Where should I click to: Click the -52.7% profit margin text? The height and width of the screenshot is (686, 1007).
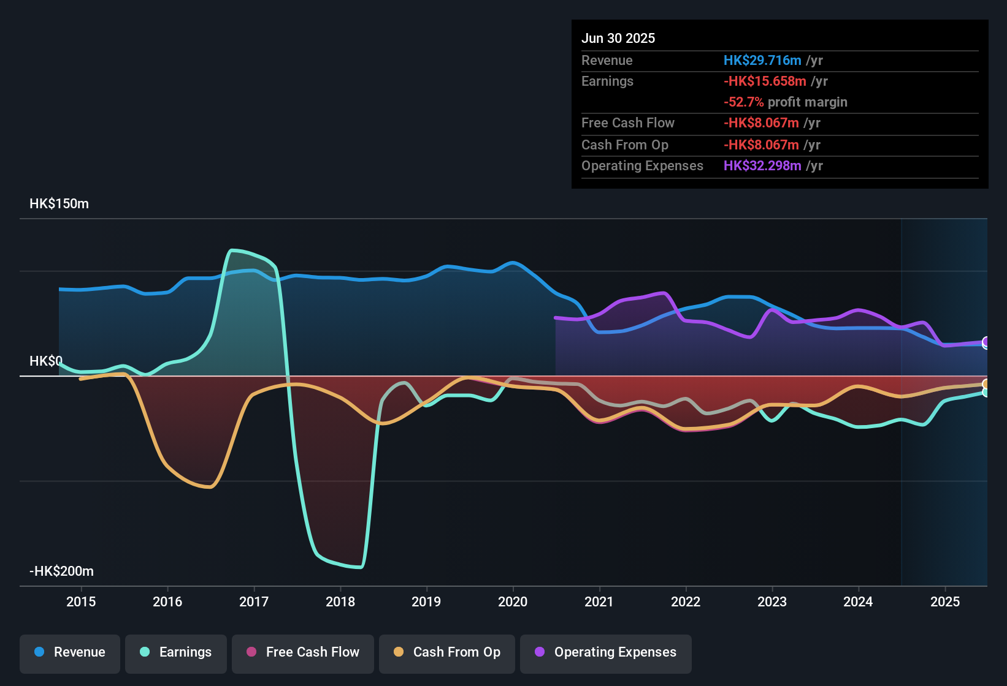pyautogui.click(x=744, y=102)
